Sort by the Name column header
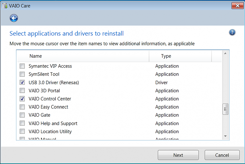245x164 pixels. click(83, 56)
